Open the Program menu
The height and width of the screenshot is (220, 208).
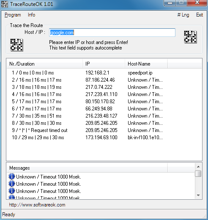[13, 15]
